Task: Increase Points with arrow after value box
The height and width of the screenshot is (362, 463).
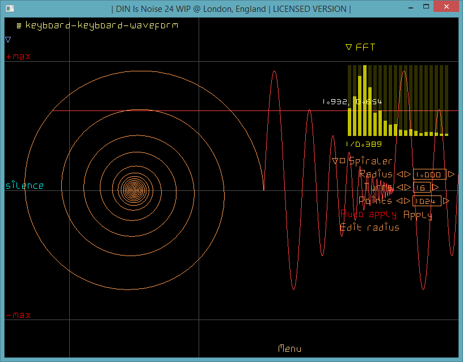Action: point(446,201)
